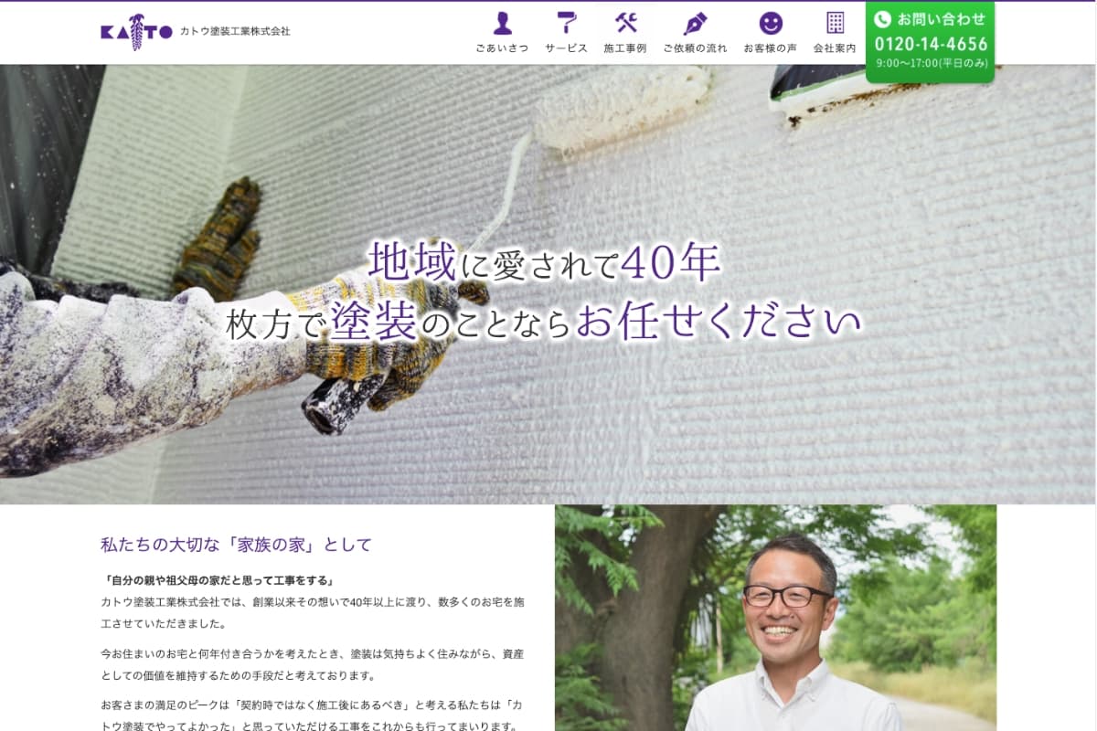Screen dimensions: 1097x731
Task: Click the お問い合わせ contact button text
Action: [x=942, y=19]
